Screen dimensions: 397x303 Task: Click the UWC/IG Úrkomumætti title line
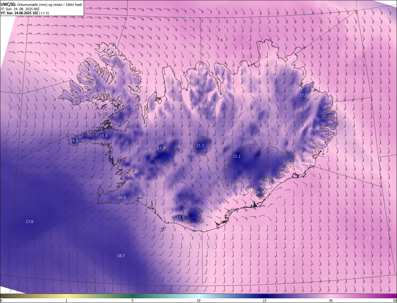pyautogui.click(x=41, y=4)
